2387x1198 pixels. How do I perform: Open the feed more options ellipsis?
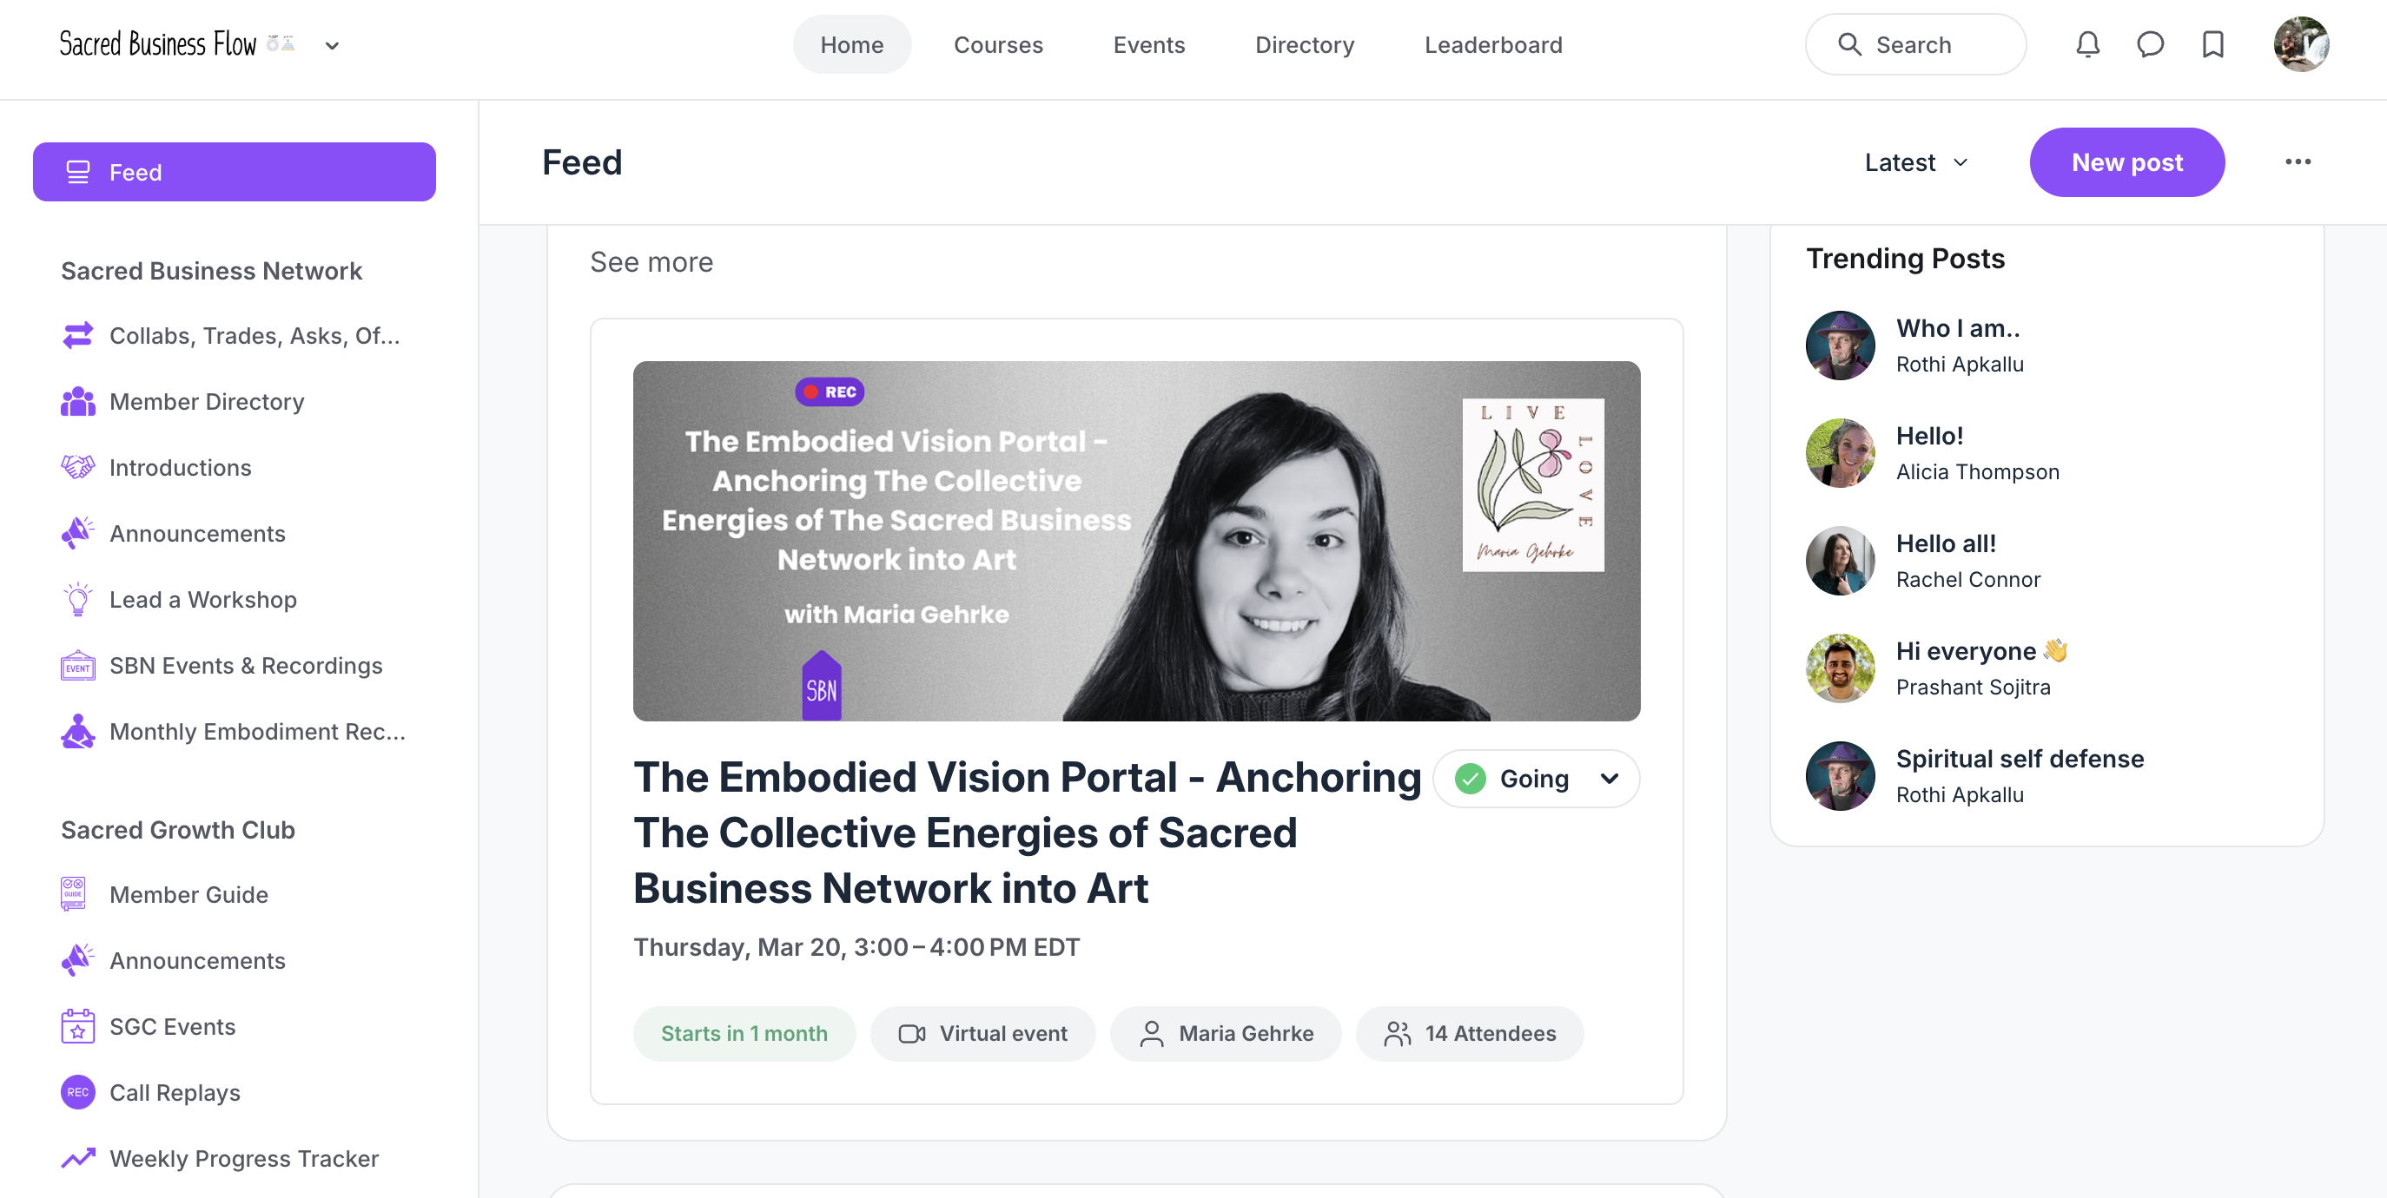2298,162
